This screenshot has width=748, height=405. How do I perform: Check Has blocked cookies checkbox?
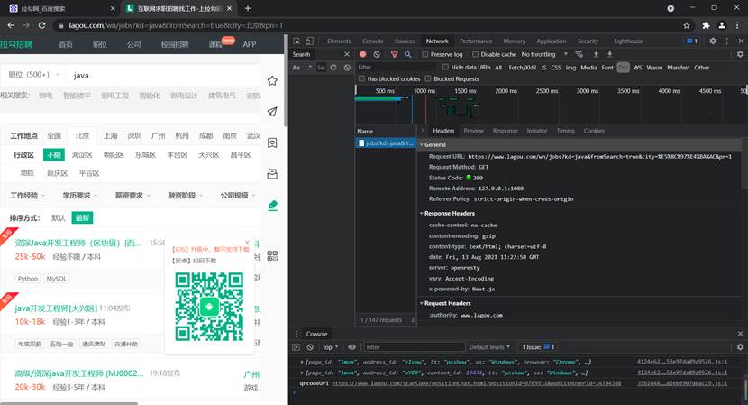point(361,78)
